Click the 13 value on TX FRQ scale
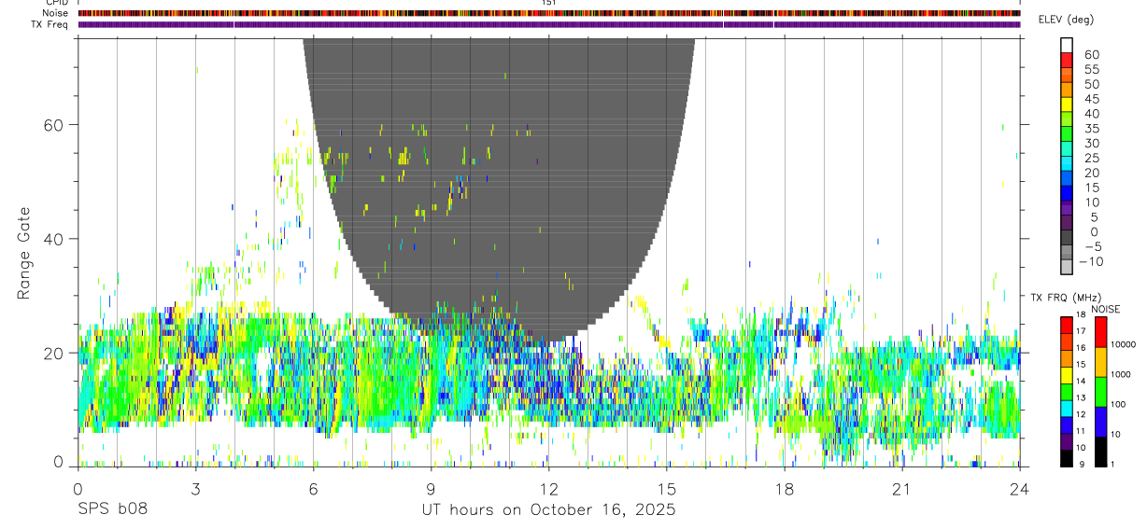The image size is (1147, 529). coord(1079,397)
